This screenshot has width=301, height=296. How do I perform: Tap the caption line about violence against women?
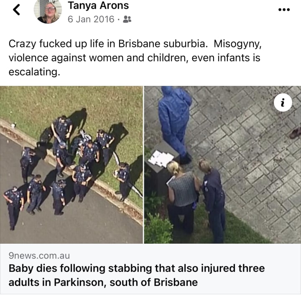pyautogui.click(x=134, y=58)
